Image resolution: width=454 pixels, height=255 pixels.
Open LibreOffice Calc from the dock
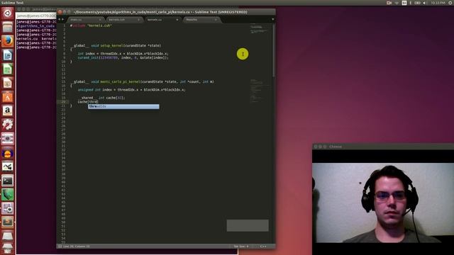coord(8,69)
